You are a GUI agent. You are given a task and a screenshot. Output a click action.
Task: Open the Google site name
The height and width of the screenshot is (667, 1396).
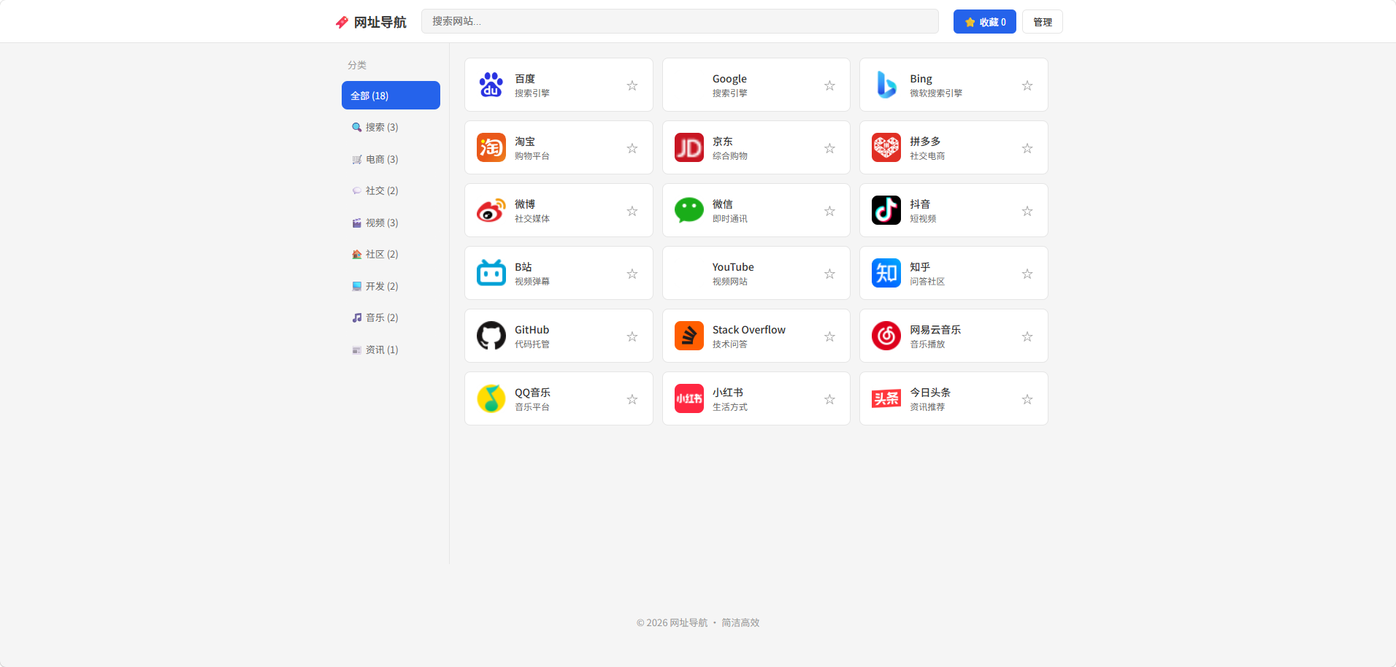[729, 79]
